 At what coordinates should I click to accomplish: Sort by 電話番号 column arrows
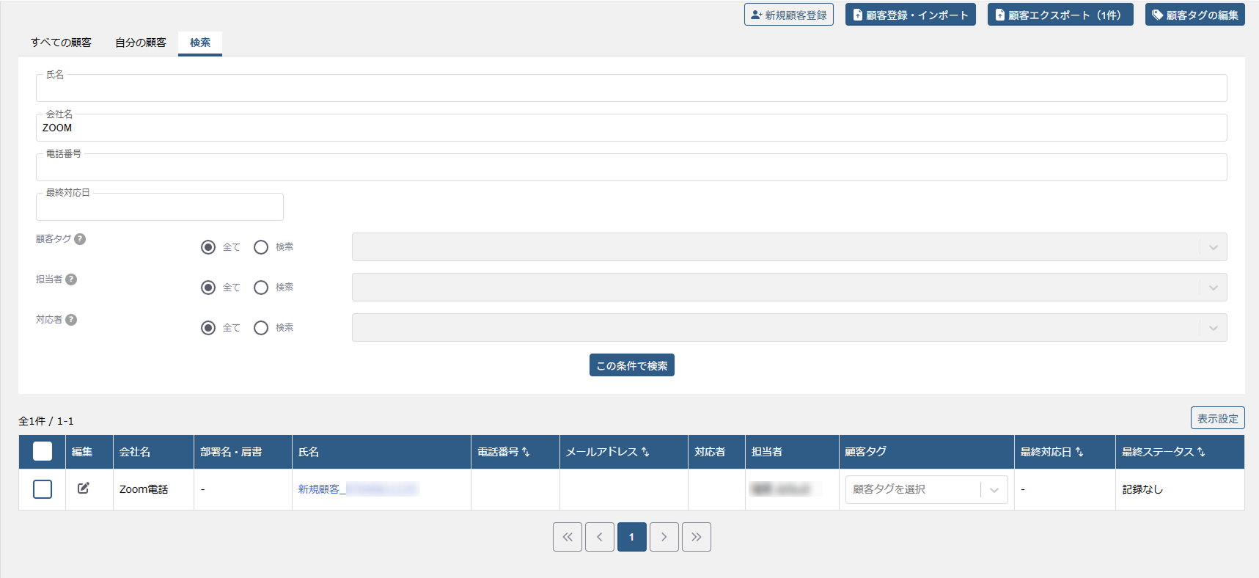coord(526,452)
